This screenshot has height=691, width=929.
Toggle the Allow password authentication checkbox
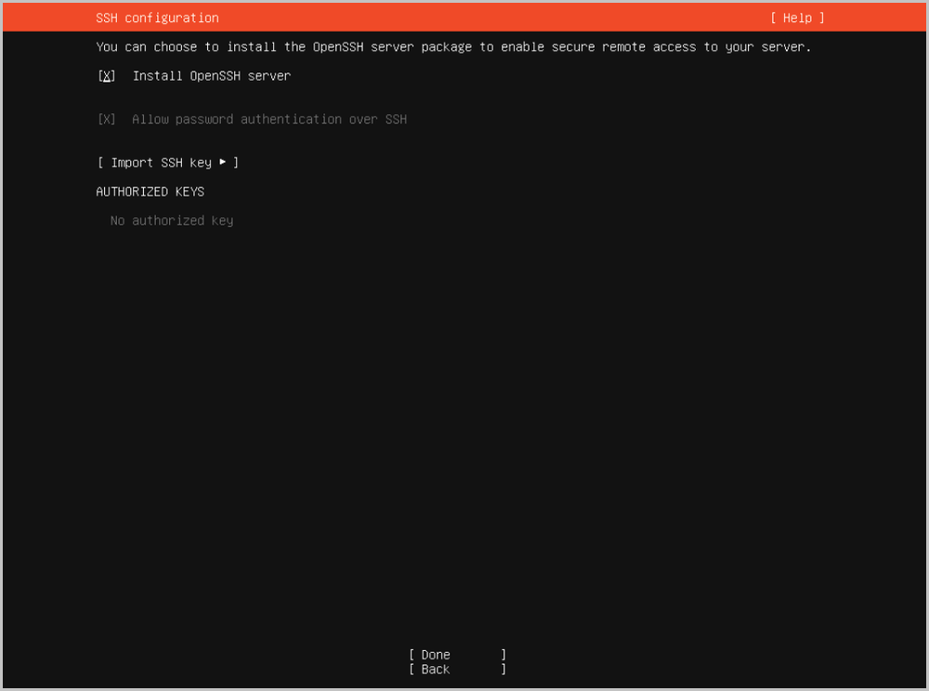click(107, 120)
